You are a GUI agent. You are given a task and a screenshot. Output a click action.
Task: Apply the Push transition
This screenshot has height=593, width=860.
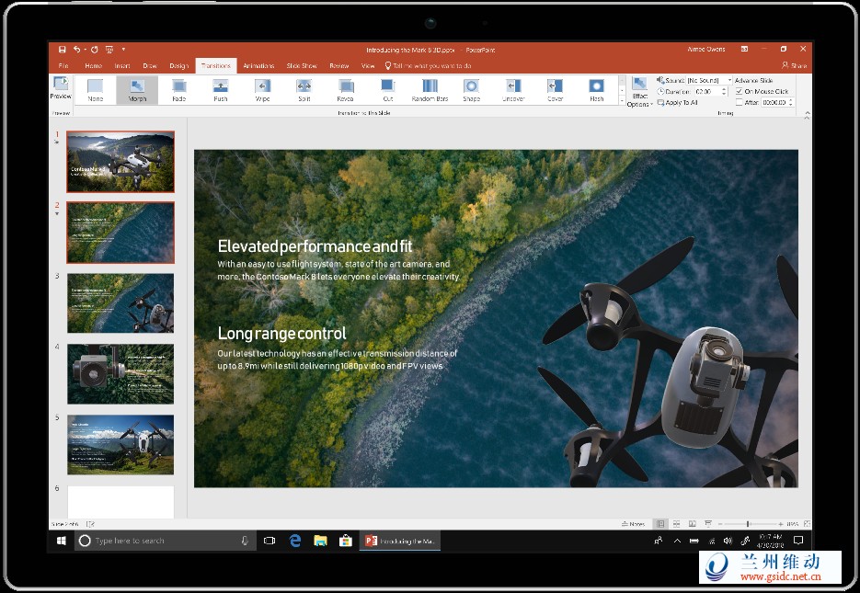click(x=221, y=89)
